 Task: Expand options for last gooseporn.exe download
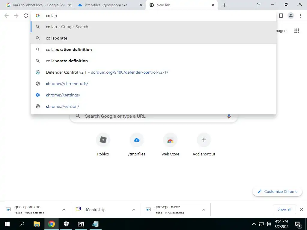(204, 210)
